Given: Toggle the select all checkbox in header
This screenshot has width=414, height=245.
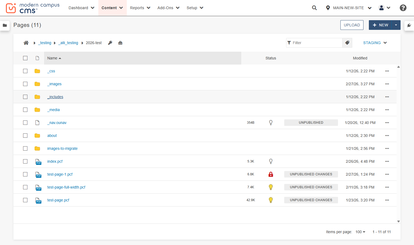Looking at the screenshot, I should 25,58.
